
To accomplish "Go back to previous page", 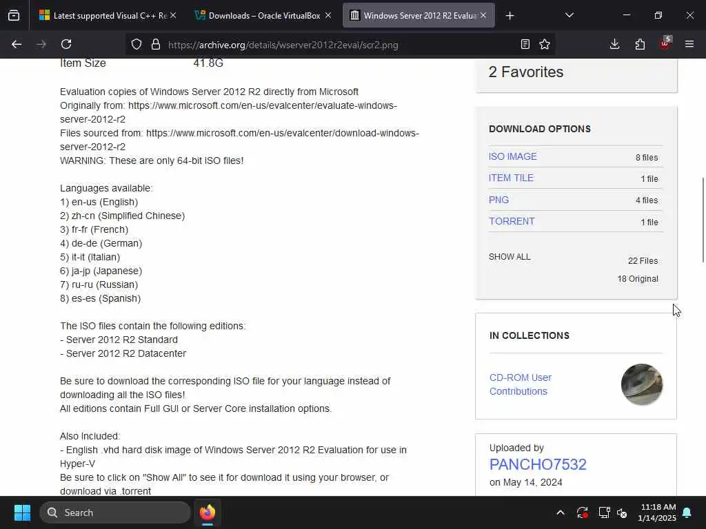I will pyautogui.click(x=17, y=44).
